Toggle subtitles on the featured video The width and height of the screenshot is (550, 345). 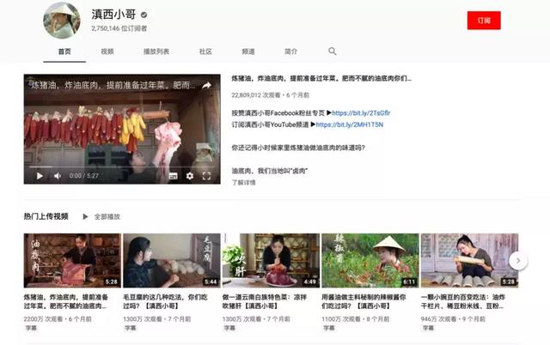coord(173,176)
